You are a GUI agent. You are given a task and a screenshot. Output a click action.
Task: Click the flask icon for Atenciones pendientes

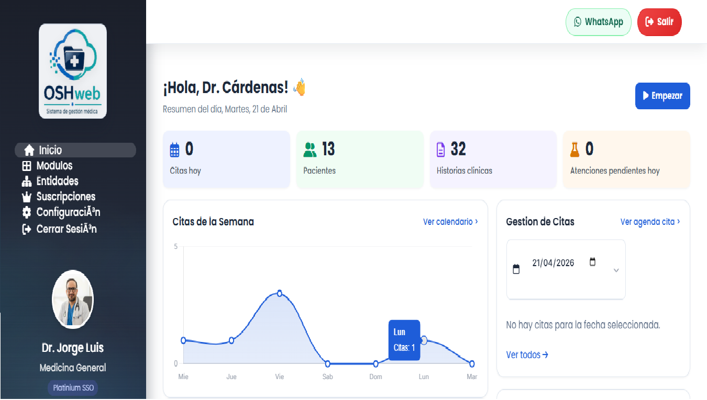click(575, 150)
